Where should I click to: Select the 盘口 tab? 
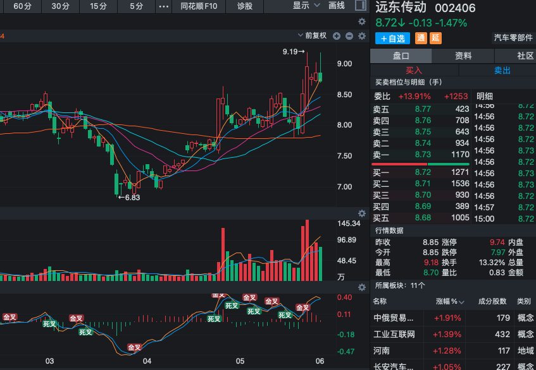[x=401, y=56]
